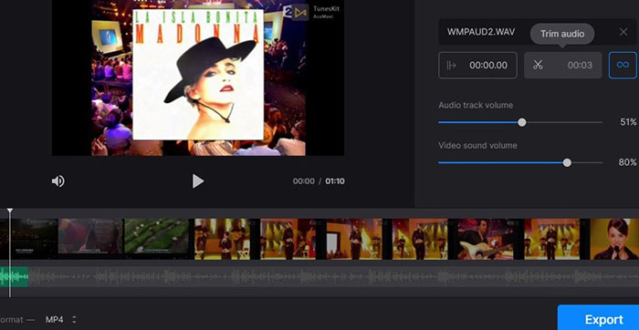Click the 00:00 current time text
Screen dimensions: 639x330
tap(304, 181)
